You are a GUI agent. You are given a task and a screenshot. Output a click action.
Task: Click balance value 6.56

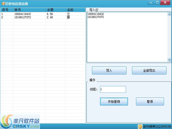50,14
